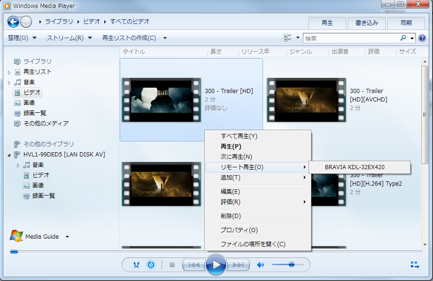433x281 pixels.
Task: Mute the volume speaker icon
Action: pos(261,265)
